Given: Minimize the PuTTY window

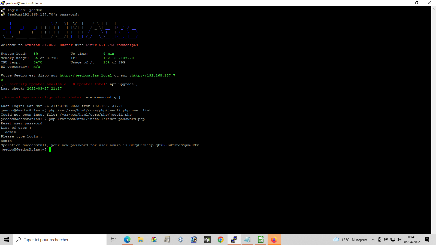Looking at the screenshot, I should 404,3.
